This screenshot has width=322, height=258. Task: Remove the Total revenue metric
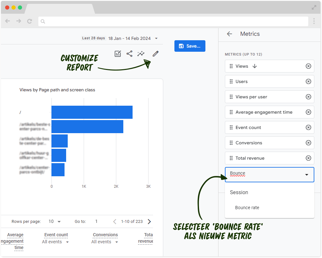click(308, 158)
